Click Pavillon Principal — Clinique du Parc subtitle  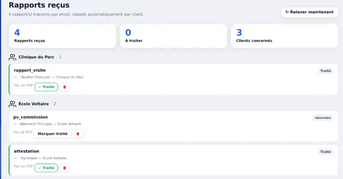pos(52,77)
